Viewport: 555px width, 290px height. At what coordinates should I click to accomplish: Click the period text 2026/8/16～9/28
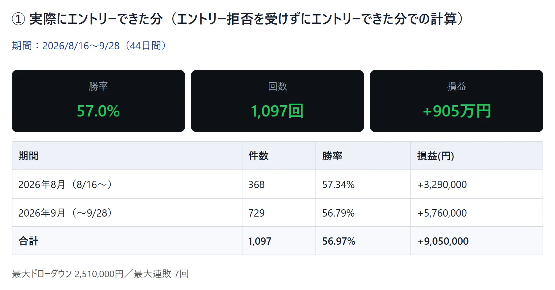81,46
